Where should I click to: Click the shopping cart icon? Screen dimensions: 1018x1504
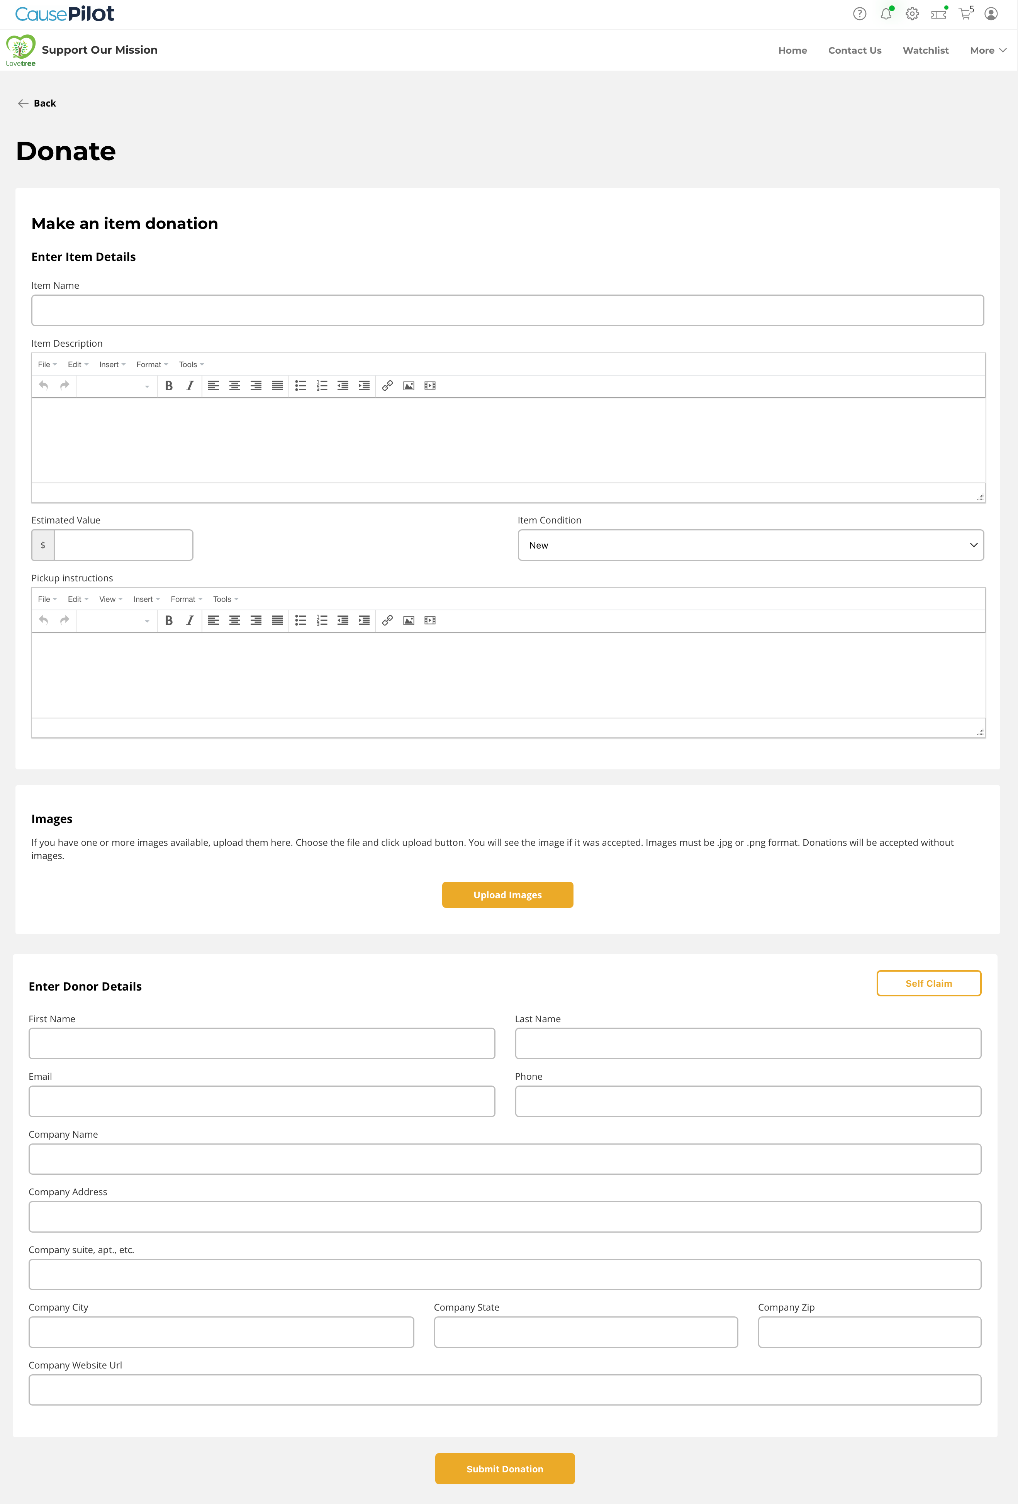point(965,14)
